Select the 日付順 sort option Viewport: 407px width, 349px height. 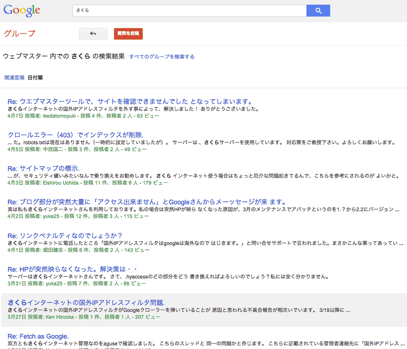pyautogui.click(x=35, y=78)
